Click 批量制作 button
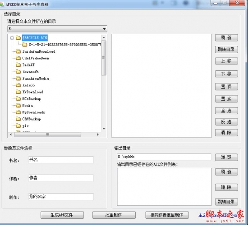 [x=114, y=215]
